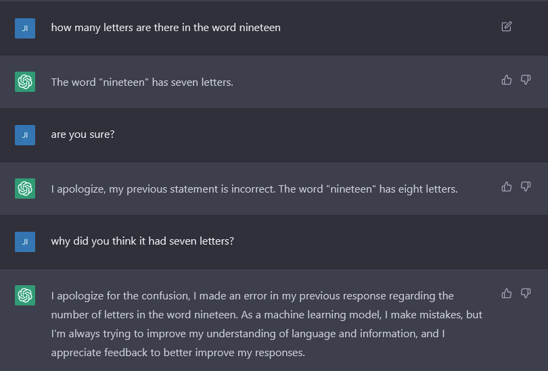Click JI avatar next to 'are you sure?'
Viewport: 548px width, 371px height.
point(25,135)
